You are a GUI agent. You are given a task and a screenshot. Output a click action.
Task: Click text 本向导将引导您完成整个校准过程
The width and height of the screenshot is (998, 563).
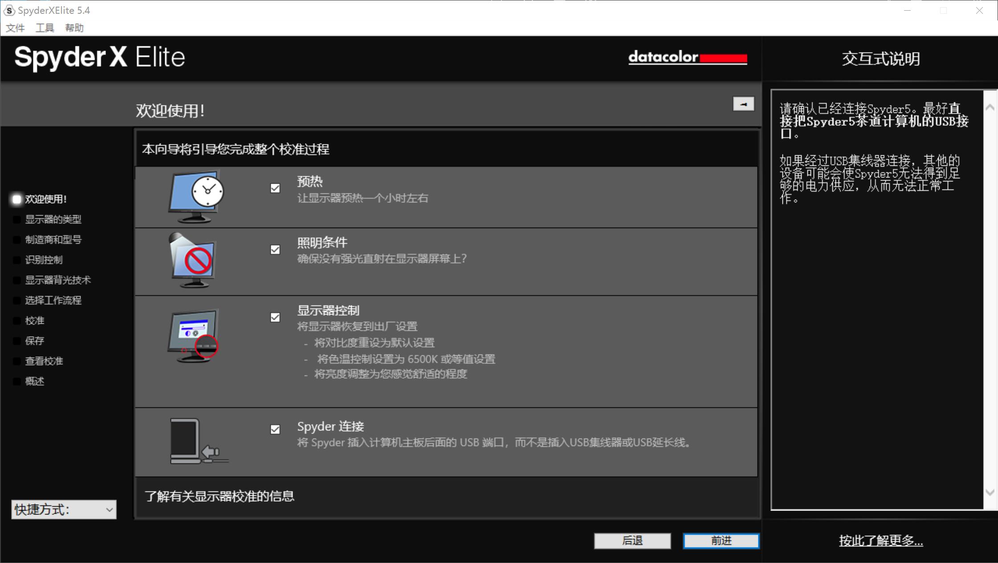pyautogui.click(x=236, y=149)
